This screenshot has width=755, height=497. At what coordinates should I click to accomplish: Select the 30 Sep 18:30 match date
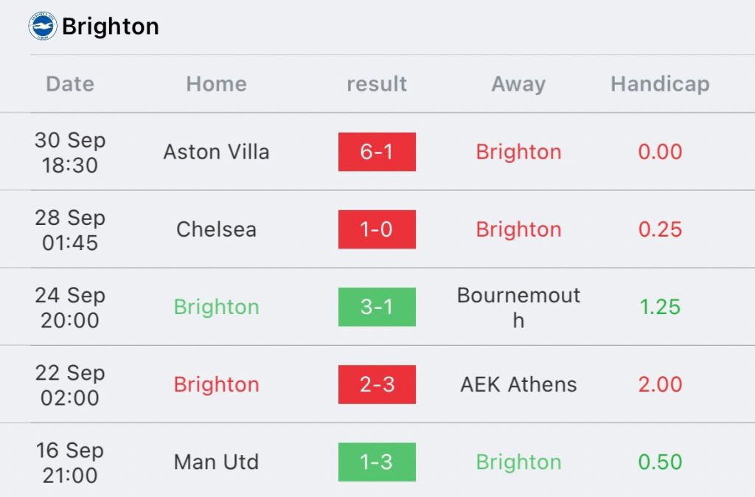[x=70, y=152]
